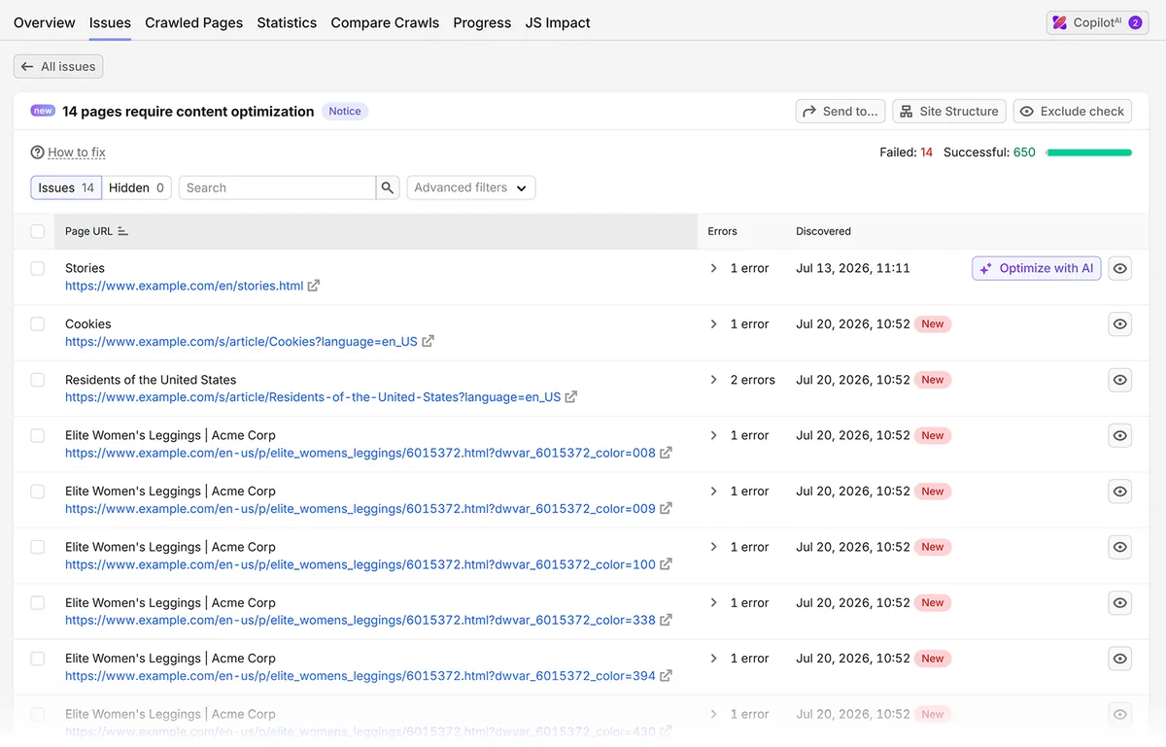Check the Residents of the United States checkbox
Screen dimensions: 1166x747
pos(37,380)
